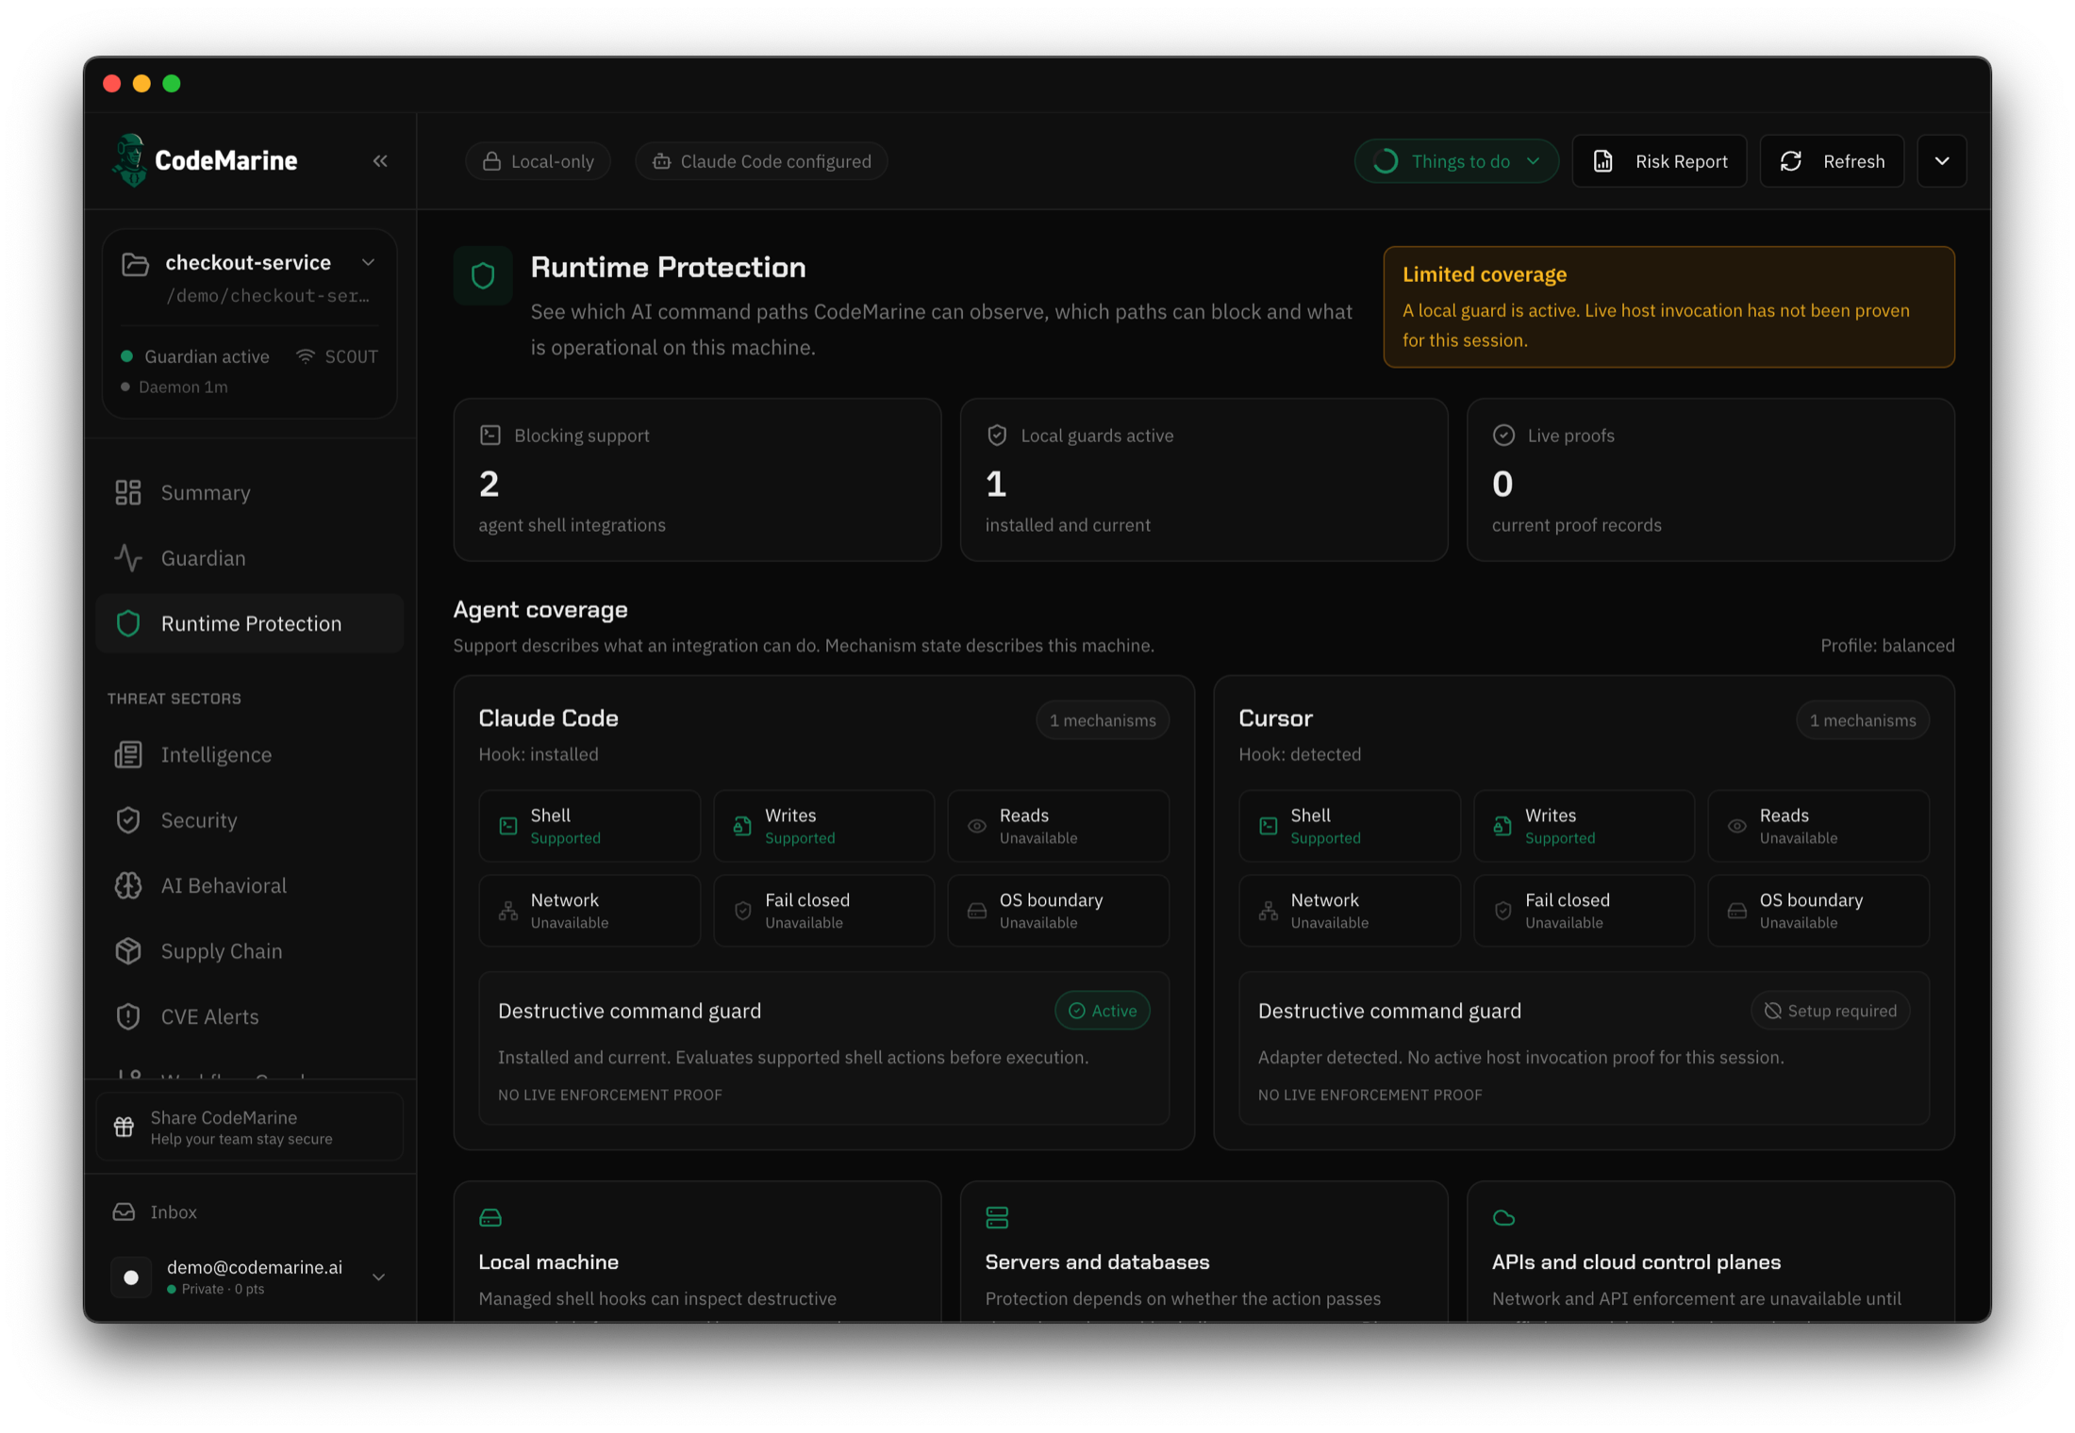Click the Profile: balanced label
The width and height of the screenshot is (2075, 1433).
click(1887, 646)
